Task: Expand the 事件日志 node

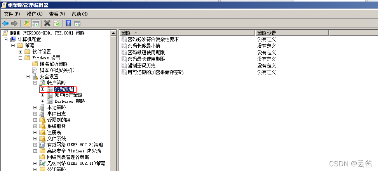Action: (x=35, y=114)
